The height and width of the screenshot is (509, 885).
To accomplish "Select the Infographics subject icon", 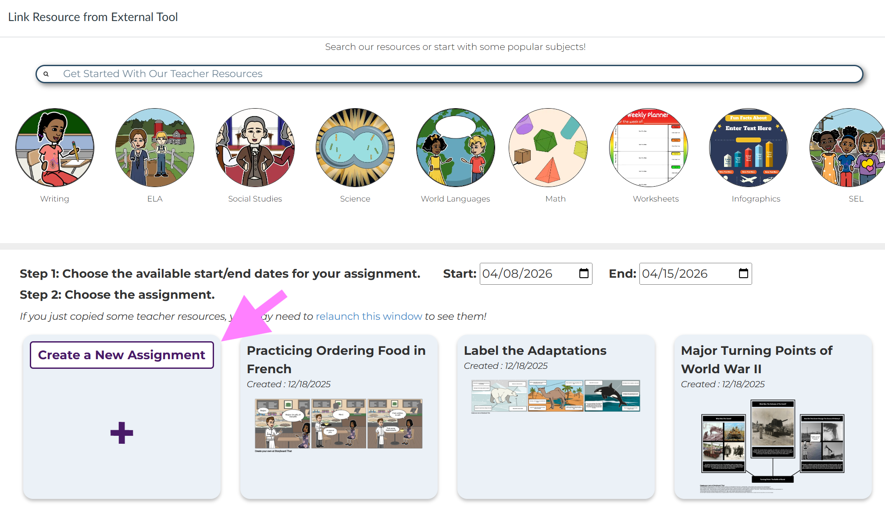I will [748, 148].
